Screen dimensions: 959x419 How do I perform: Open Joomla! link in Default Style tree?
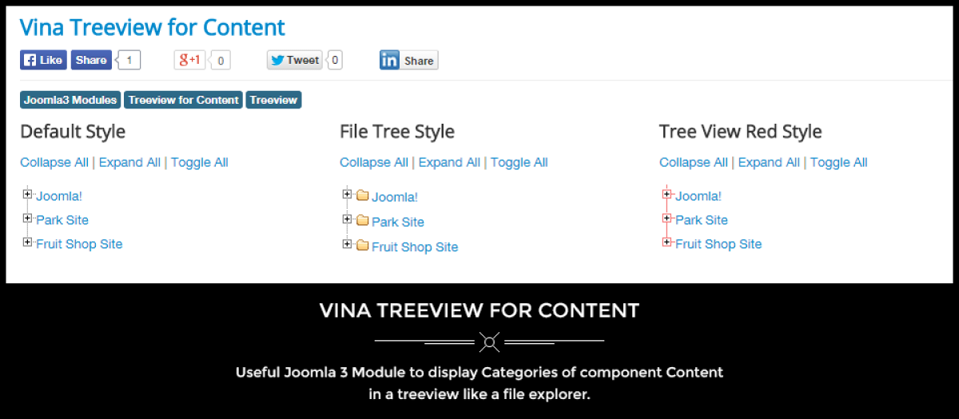pyautogui.click(x=59, y=196)
